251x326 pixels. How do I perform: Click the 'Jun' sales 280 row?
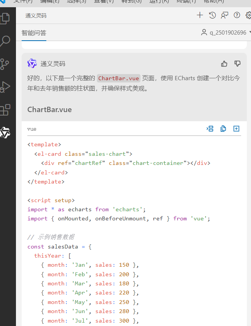pyautogui.click(x=90, y=311)
